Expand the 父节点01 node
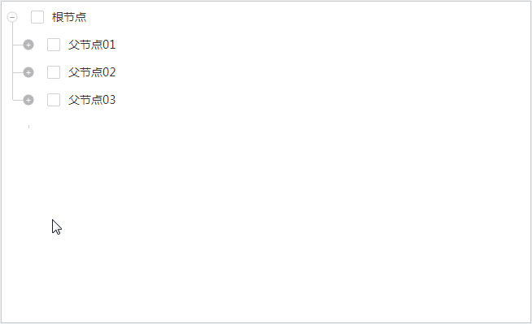 [28, 45]
